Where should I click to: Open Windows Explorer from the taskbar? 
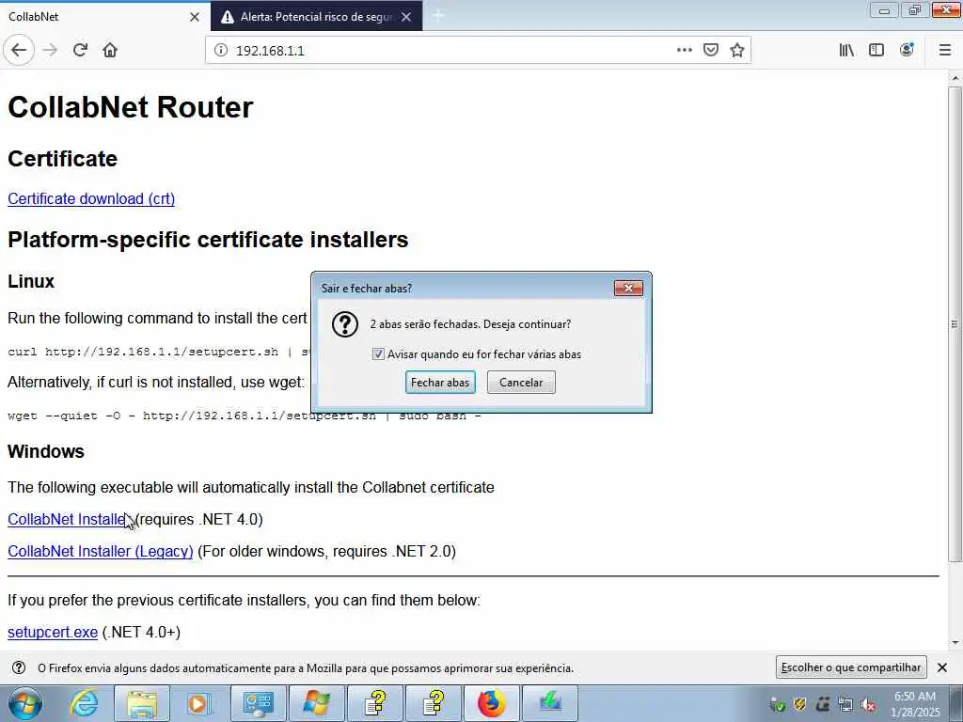[142, 703]
